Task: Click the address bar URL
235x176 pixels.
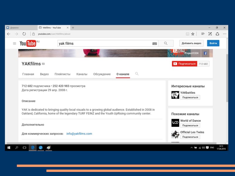Action: coord(54,34)
